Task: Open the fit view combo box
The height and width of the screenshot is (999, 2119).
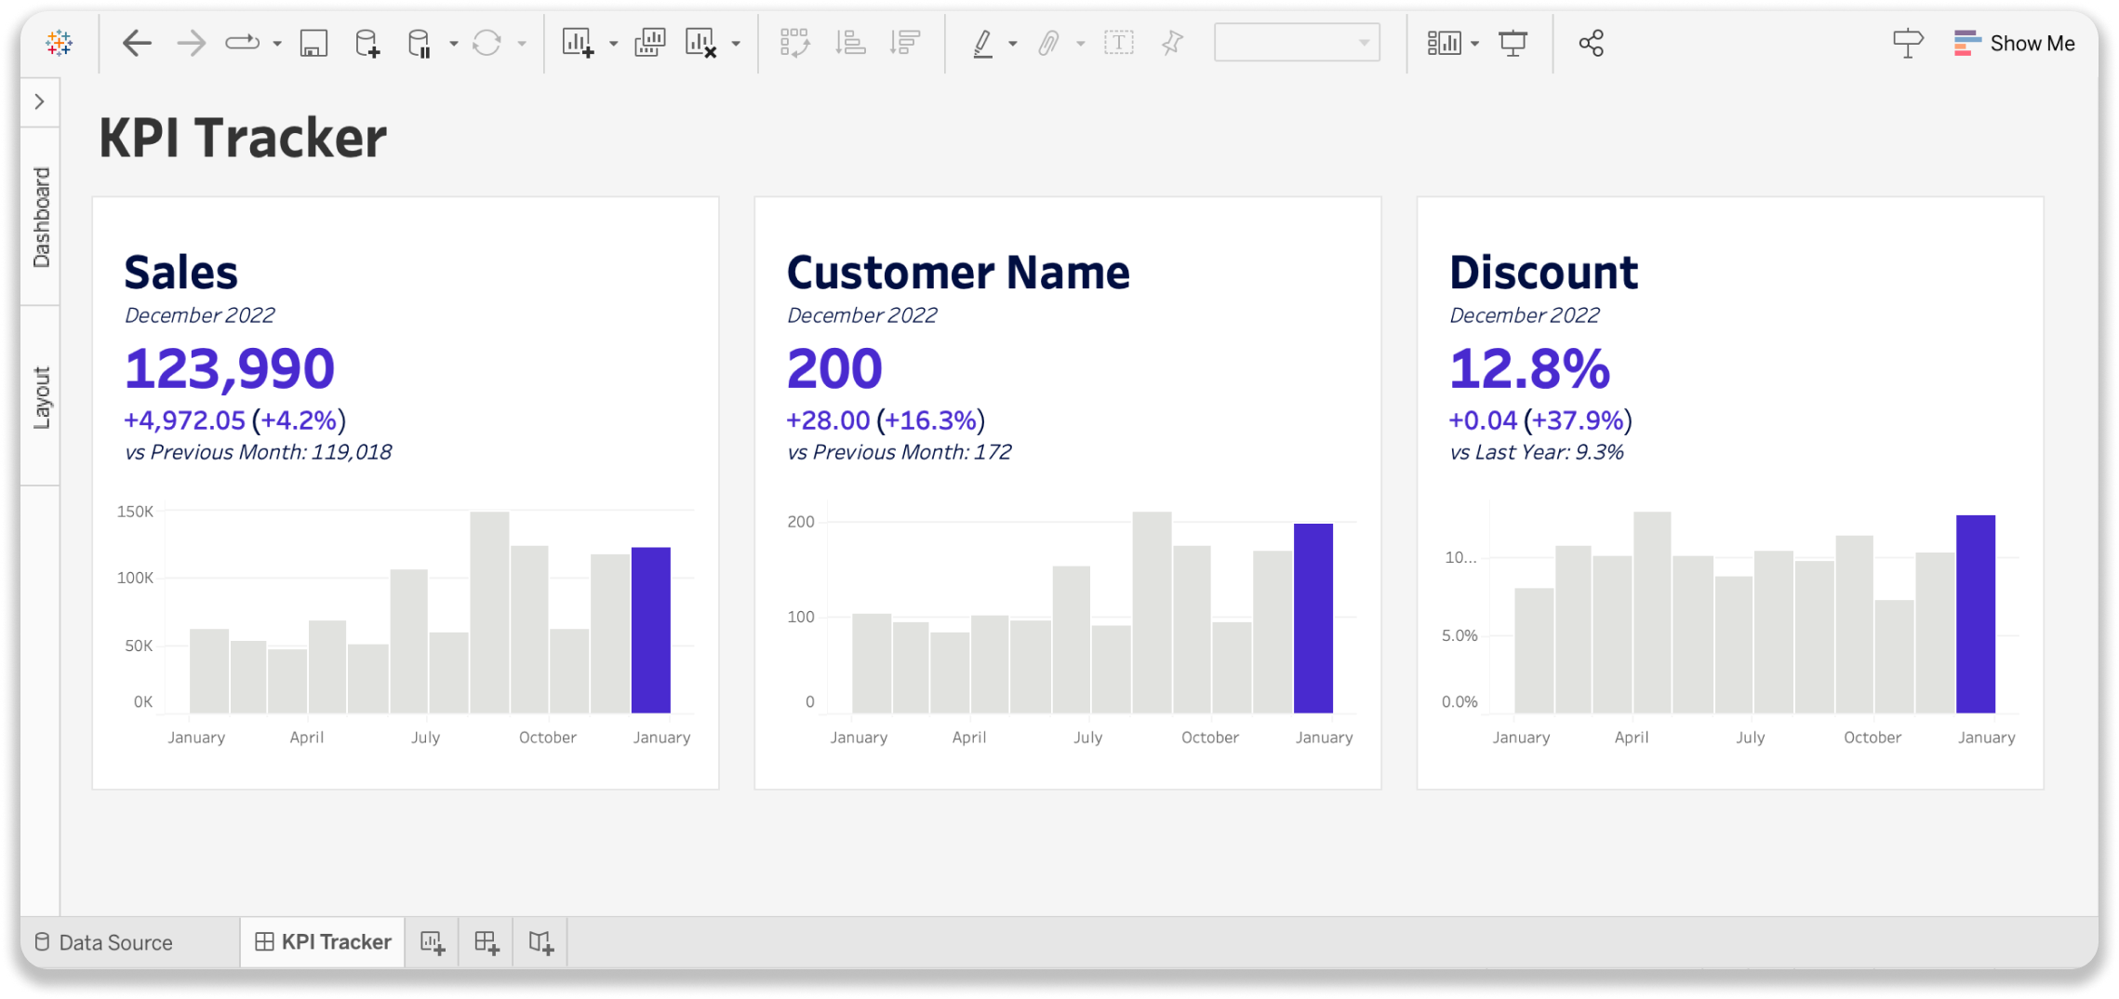Action: coord(1297,43)
